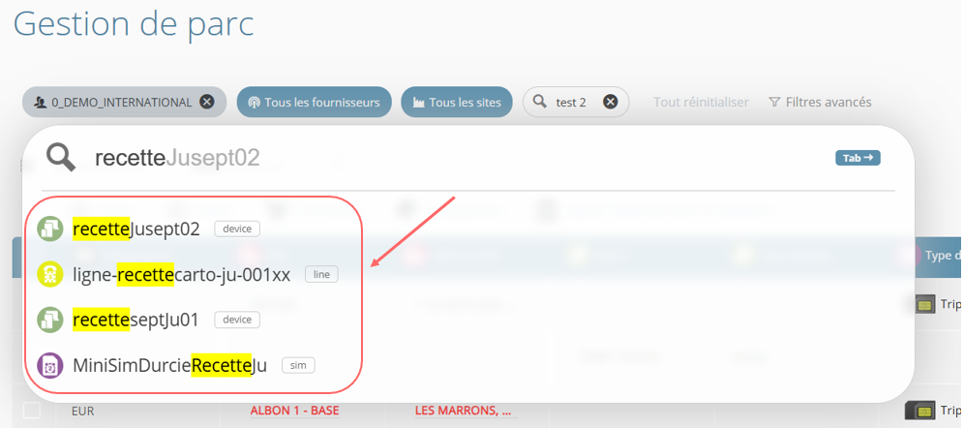Viewport: 964px width, 428px height.
Task: Open the ALBON 1 - BASE link
Action: click(x=294, y=411)
